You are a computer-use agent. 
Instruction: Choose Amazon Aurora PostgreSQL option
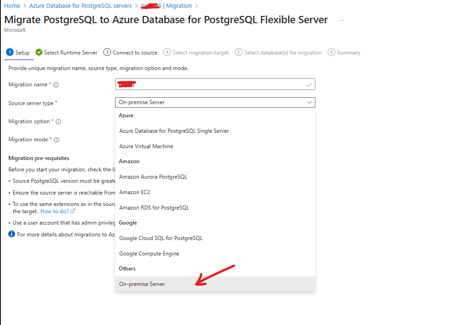tap(215, 177)
